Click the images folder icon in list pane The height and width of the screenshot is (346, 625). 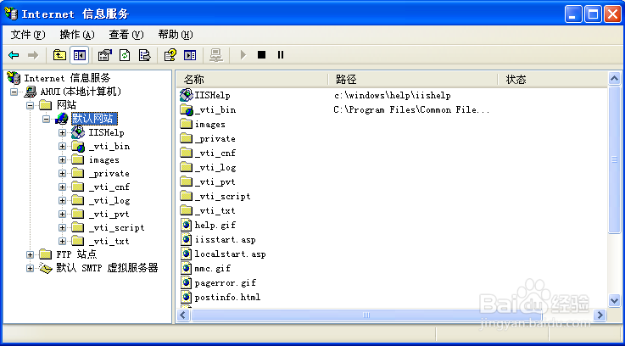[187, 124]
